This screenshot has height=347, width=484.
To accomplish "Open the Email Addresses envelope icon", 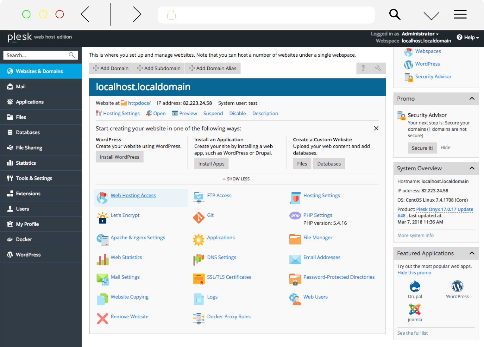I will point(295,260).
